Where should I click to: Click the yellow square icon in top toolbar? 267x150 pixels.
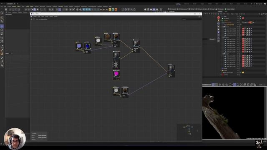110,9
